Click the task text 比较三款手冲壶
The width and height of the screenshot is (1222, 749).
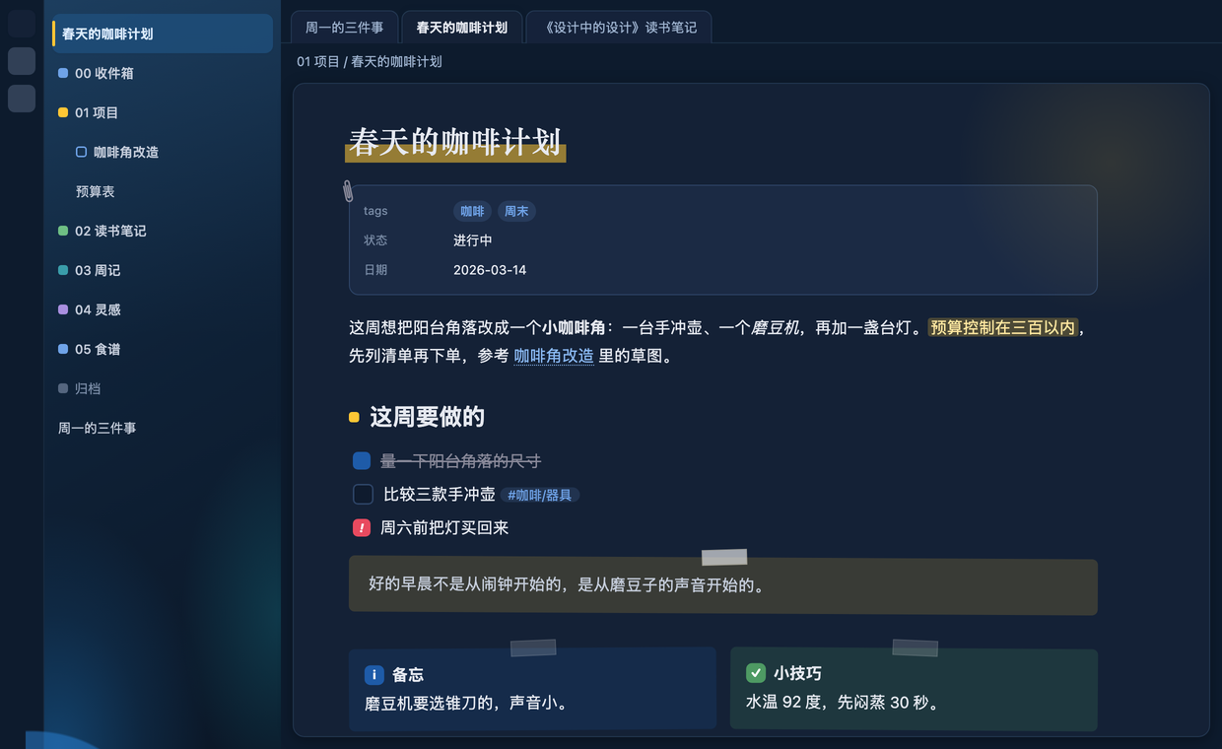[439, 495]
